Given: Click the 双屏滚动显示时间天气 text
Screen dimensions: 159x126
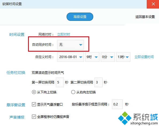Looking at the screenshot, I should [48, 73].
